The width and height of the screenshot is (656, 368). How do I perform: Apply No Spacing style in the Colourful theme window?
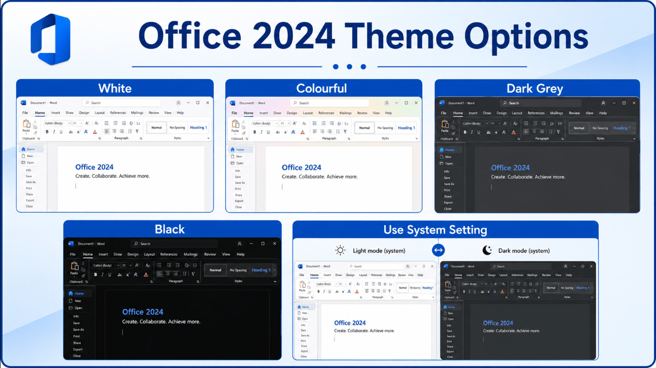[x=385, y=128]
